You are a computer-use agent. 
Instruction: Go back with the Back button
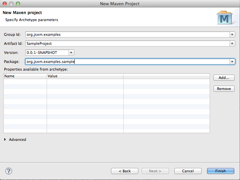click(125, 171)
